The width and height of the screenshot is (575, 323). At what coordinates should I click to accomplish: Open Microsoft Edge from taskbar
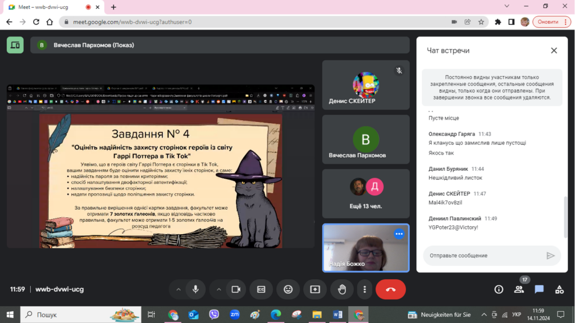(x=276, y=315)
